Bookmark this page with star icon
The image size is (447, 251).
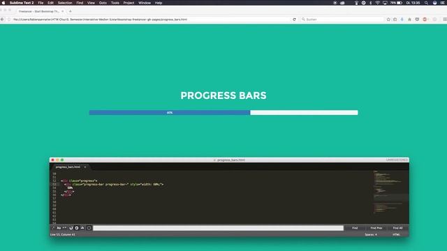388,20
